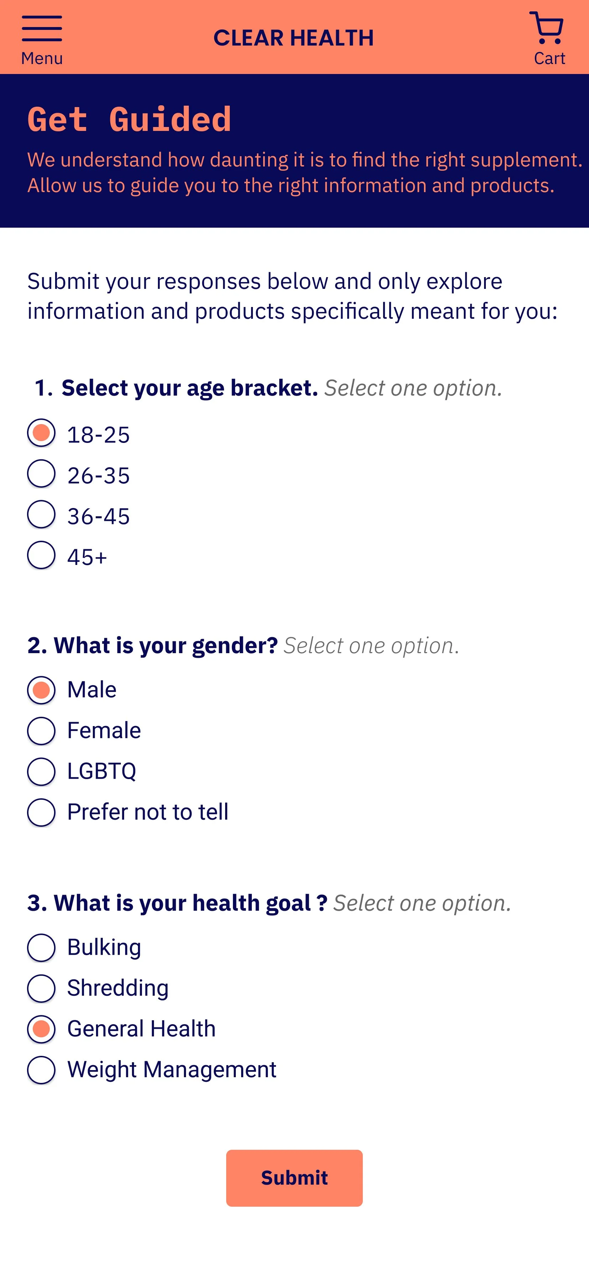This screenshot has height=1275, width=589.
Task: Select the LGBTQ gender option
Action: point(41,772)
